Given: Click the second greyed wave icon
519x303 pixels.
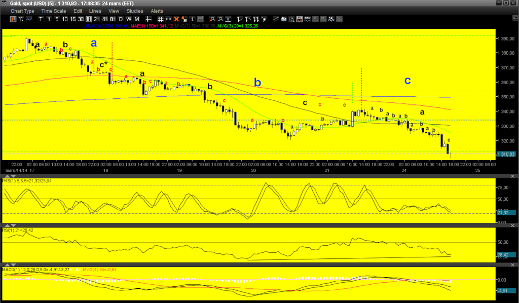Looking at the screenshot, I should [323, 19].
